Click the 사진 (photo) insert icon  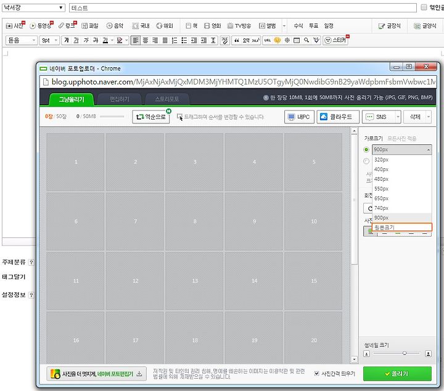[x=15, y=26]
